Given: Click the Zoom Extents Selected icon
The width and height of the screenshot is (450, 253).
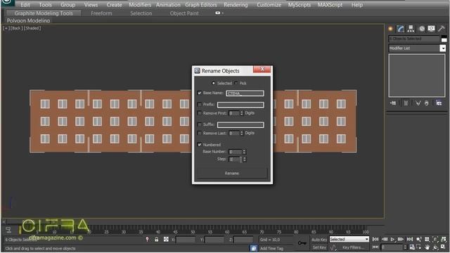Looking at the screenshot, I should pyautogui.click(x=435, y=239).
